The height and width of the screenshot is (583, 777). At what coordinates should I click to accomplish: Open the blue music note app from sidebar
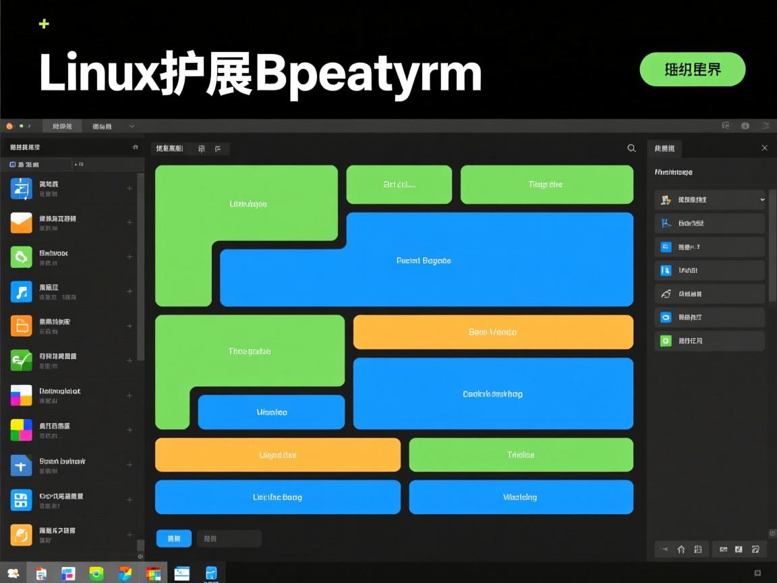pyautogui.click(x=21, y=291)
